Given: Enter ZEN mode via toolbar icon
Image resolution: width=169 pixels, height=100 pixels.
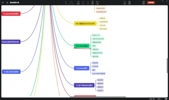Looking at the screenshot, I should [125, 2].
